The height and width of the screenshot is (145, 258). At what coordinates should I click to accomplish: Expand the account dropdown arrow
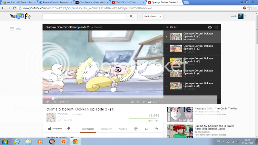coord(245,16)
